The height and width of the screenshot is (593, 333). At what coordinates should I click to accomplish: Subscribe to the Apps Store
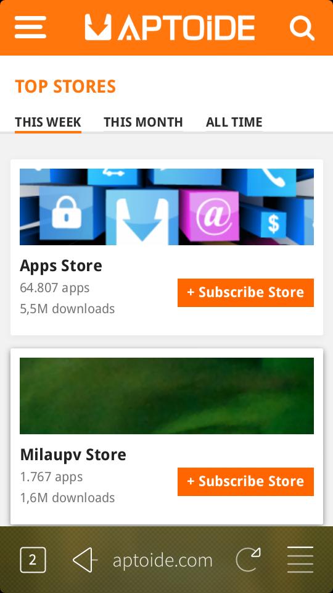[x=245, y=293]
